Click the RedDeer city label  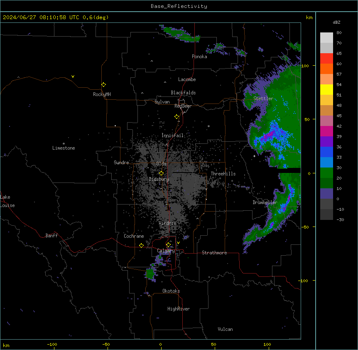[x=183, y=106]
